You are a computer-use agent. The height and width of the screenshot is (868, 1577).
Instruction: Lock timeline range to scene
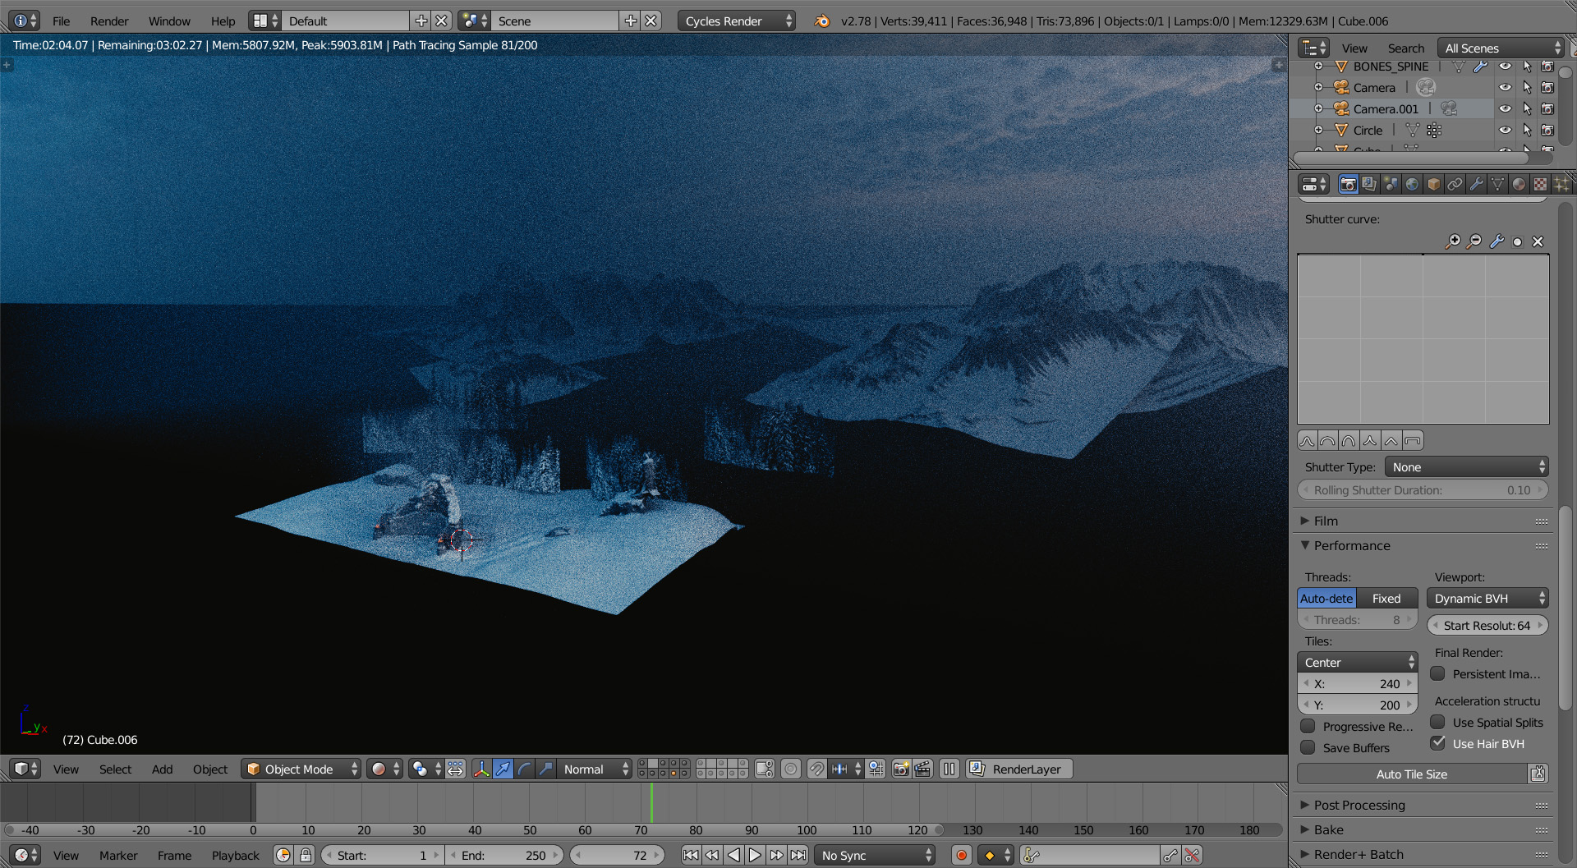point(306,855)
